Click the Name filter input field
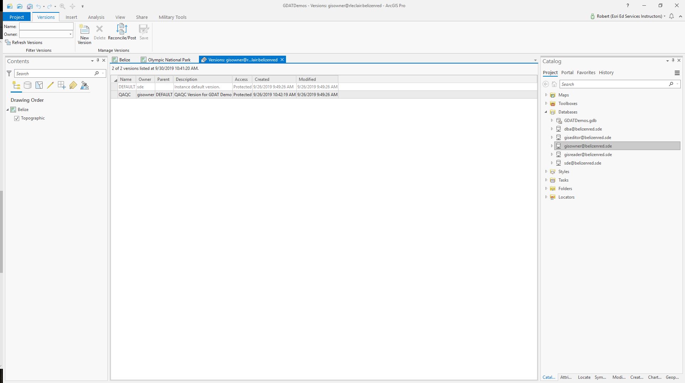685x383 pixels. pyautogui.click(x=46, y=27)
